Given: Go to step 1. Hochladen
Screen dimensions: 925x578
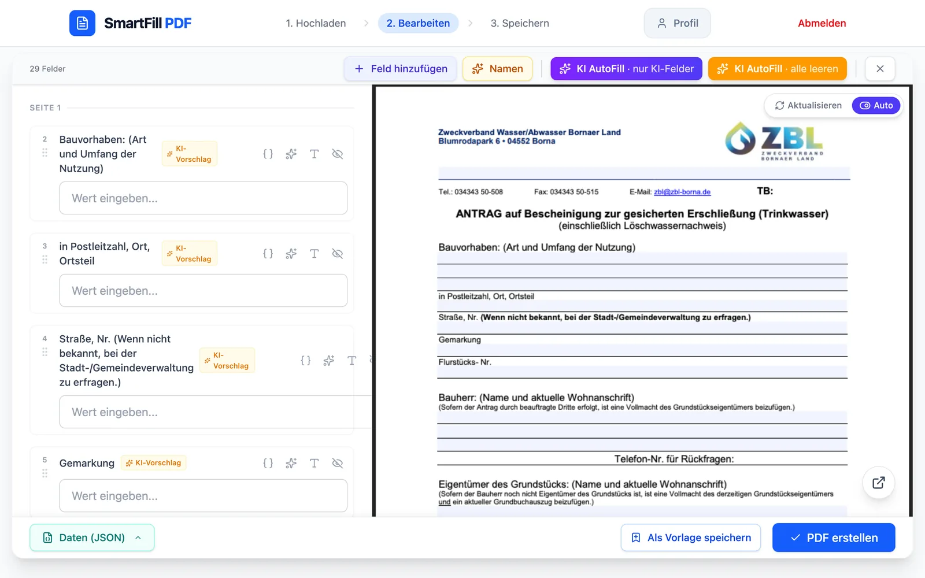Looking at the screenshot, I should coord(316,23).
